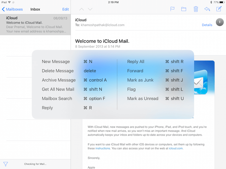Reply using the arrow icon
The image size is (226, 169).
[x=207, y=9]
